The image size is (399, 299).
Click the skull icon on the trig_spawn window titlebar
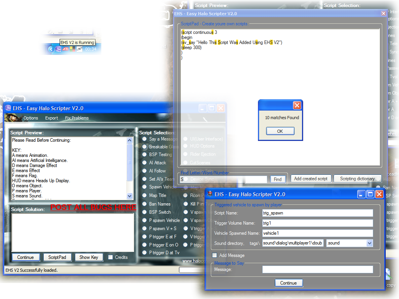point(209,194)
